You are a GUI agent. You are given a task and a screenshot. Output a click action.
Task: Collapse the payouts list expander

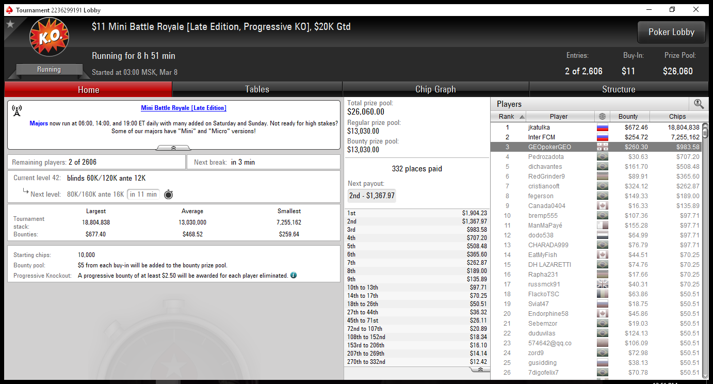(480, 370)
